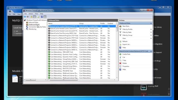Screen dimensions: 178x100
Task: Click the Export List toolbar icon
Action: coord(38,17)
